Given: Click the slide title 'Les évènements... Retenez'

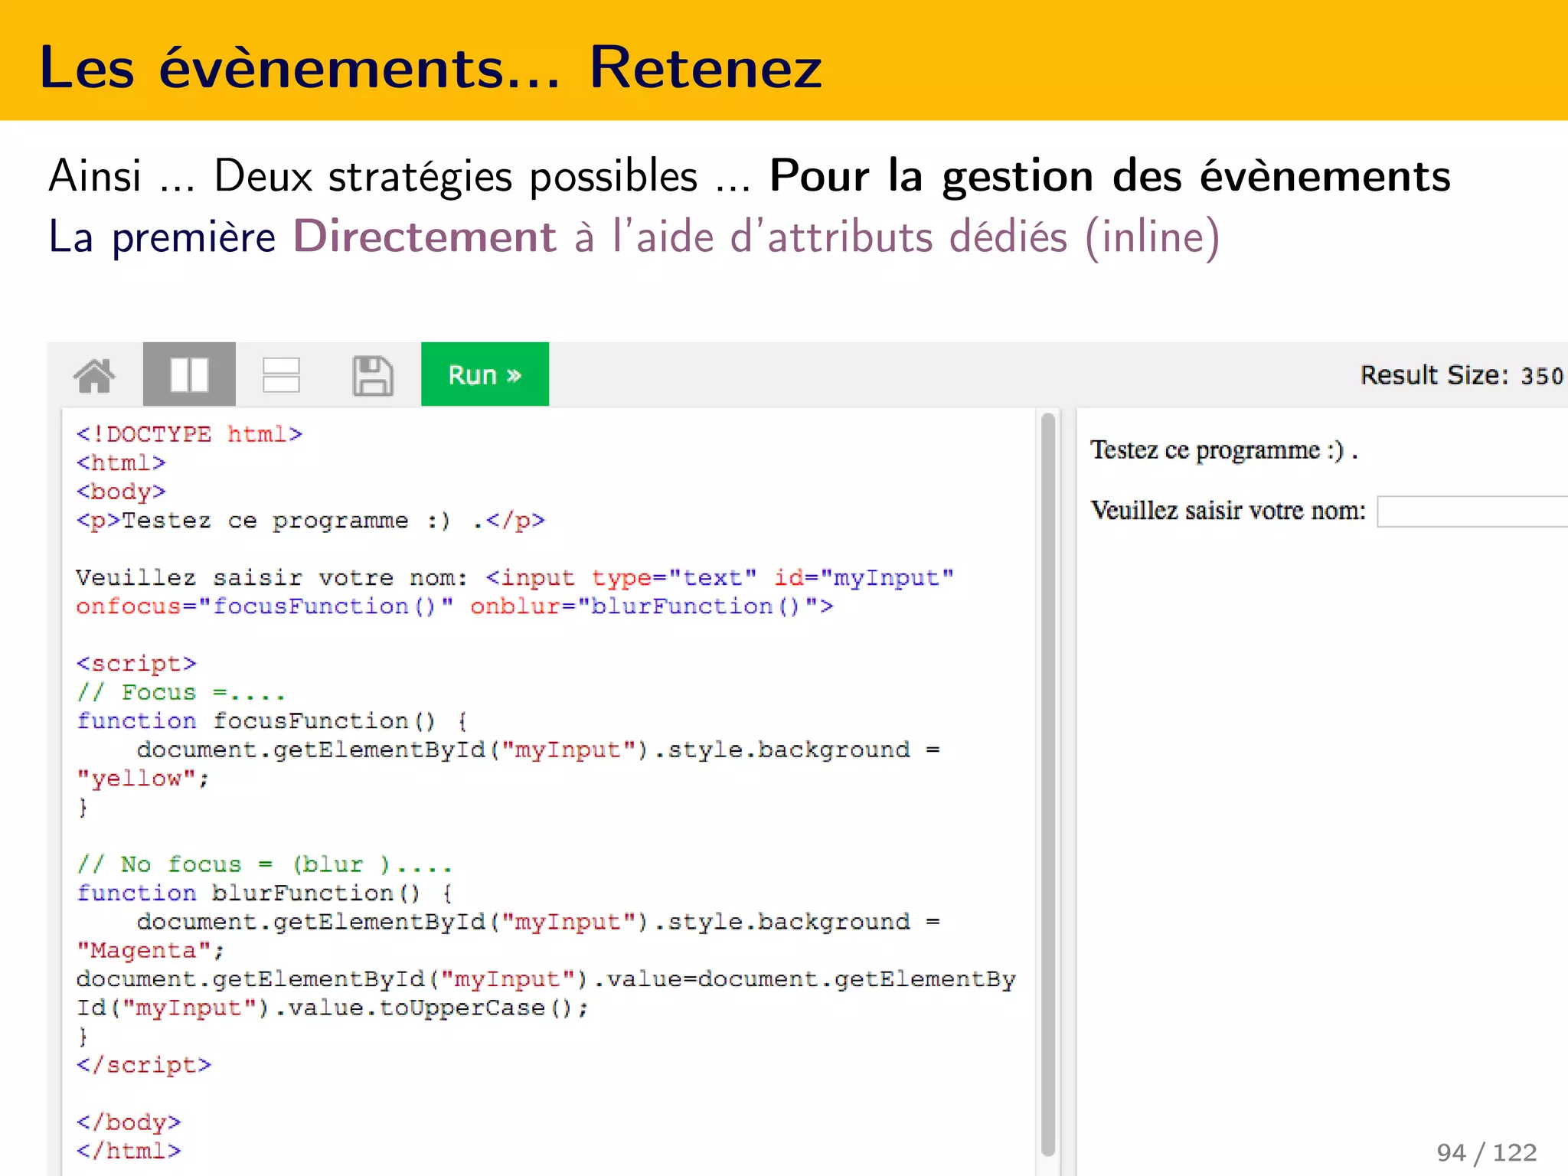Looking at the screenshot, I should (x=431, y=67).
